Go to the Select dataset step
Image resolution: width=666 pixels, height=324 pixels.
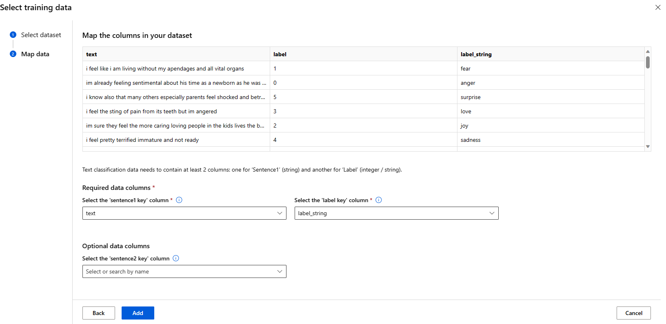[x=41, y=35]
